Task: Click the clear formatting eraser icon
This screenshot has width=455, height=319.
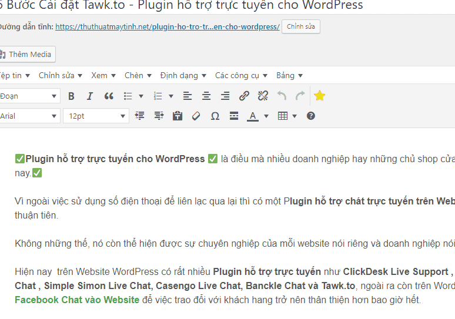Action: [x=196, y=116]
